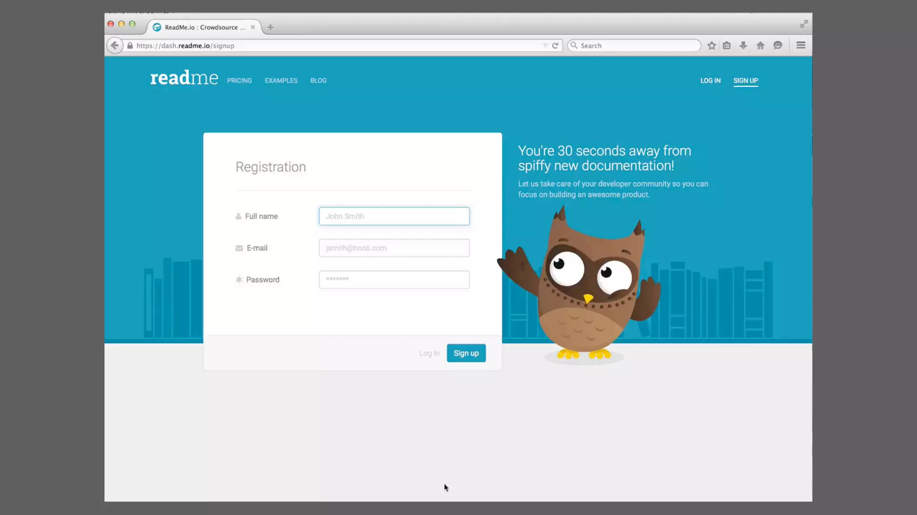Go to the EXAMPLES menu item

[281, 80]
